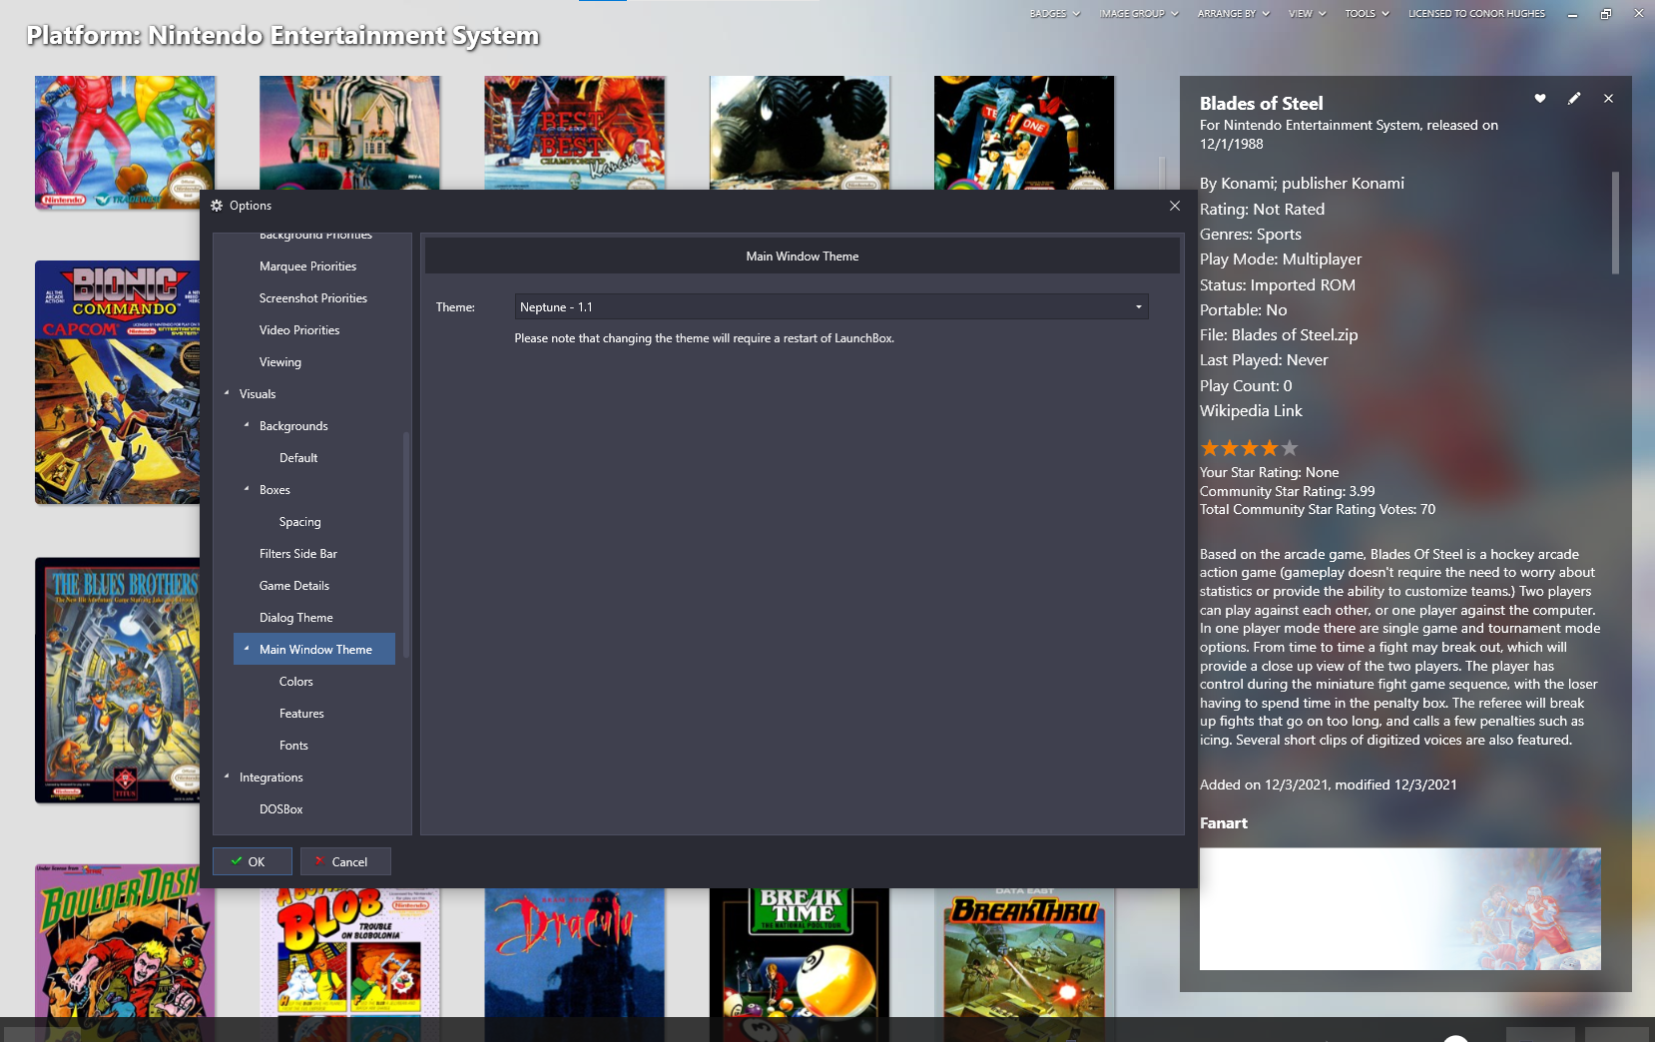This screenshot has width=1655, height=1042.
Task: Select DOSBox under Integrations
Action: 281,809
